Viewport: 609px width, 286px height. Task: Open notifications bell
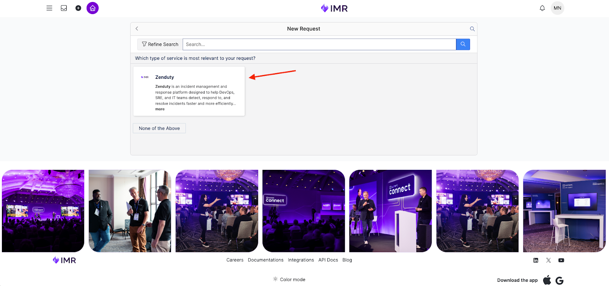click(542, 8)
